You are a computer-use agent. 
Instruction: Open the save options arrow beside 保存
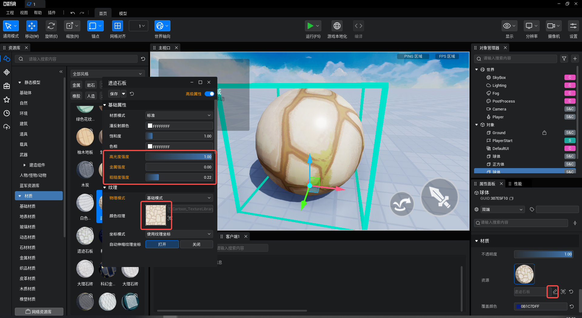click(123, 94)
